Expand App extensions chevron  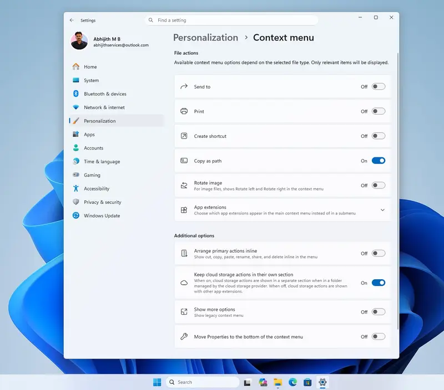[x=382, y=210]
